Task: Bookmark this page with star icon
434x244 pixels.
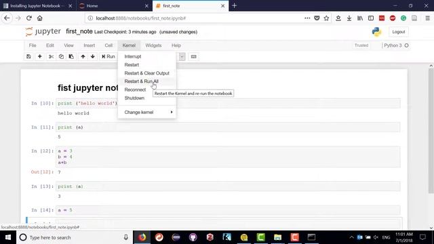Action: [326, 18]
